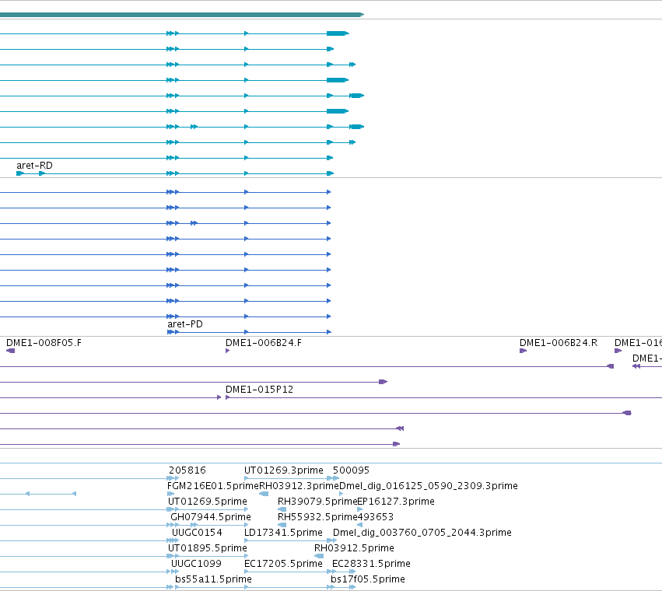Image resolution: width=662 pixels, height=591 pixels.
Task: Click the RH55932.5prime label
Action: 317,517
